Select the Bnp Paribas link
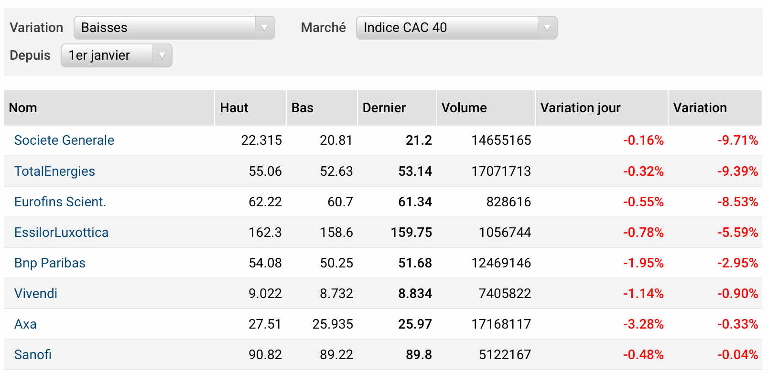This screenshot has height=373, width=768. [50, 263]
